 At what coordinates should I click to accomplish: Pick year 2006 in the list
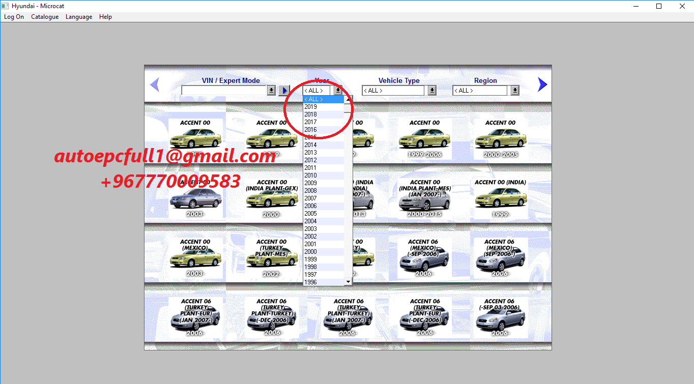[x=324, y=206]
